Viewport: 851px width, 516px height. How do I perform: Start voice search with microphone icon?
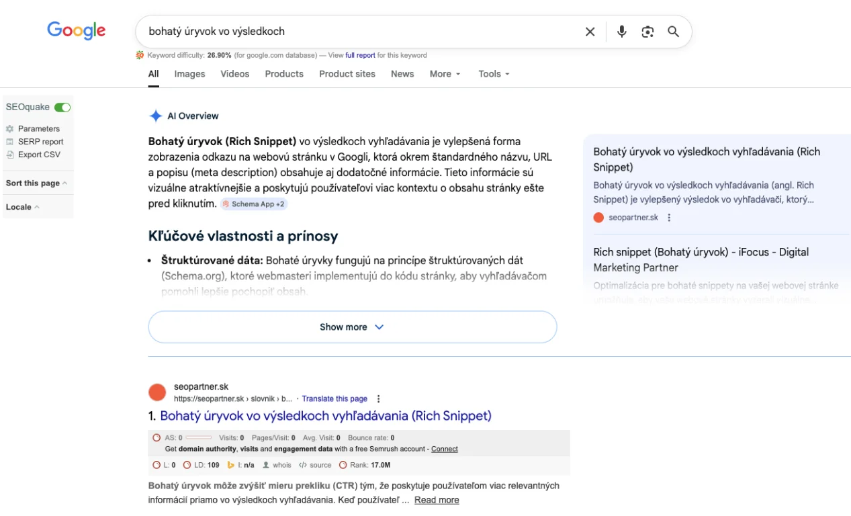point(621,32)
